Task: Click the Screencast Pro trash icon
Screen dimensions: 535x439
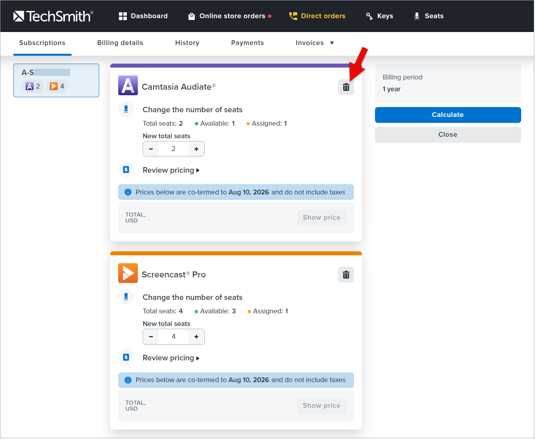Action: 346,275
